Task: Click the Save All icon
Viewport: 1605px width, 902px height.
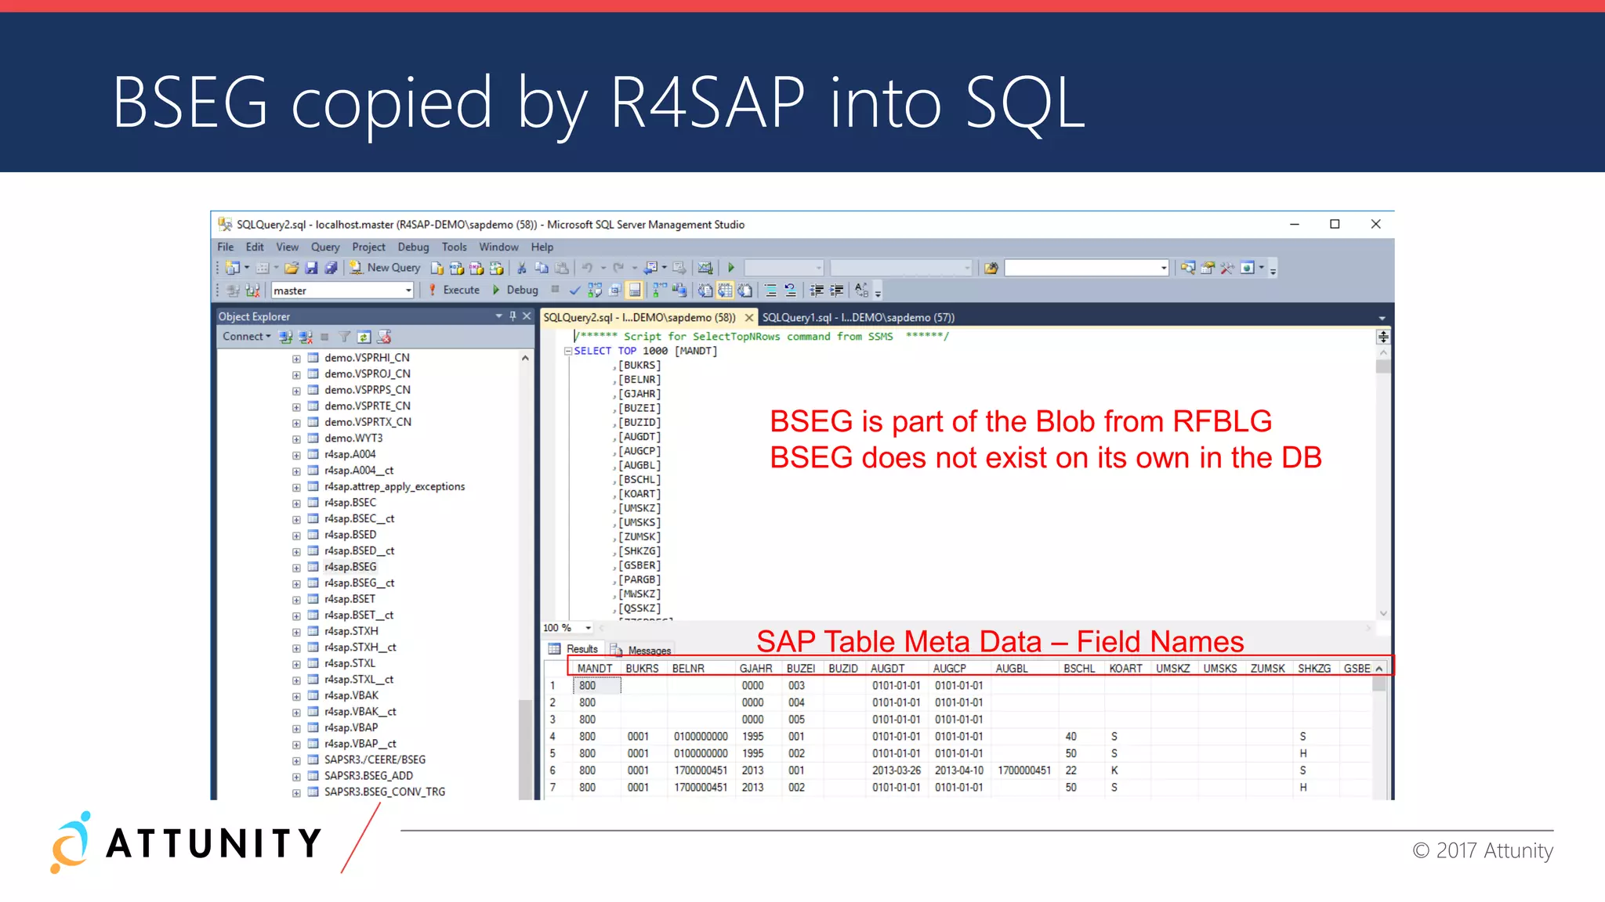Action: coord(331,268)
